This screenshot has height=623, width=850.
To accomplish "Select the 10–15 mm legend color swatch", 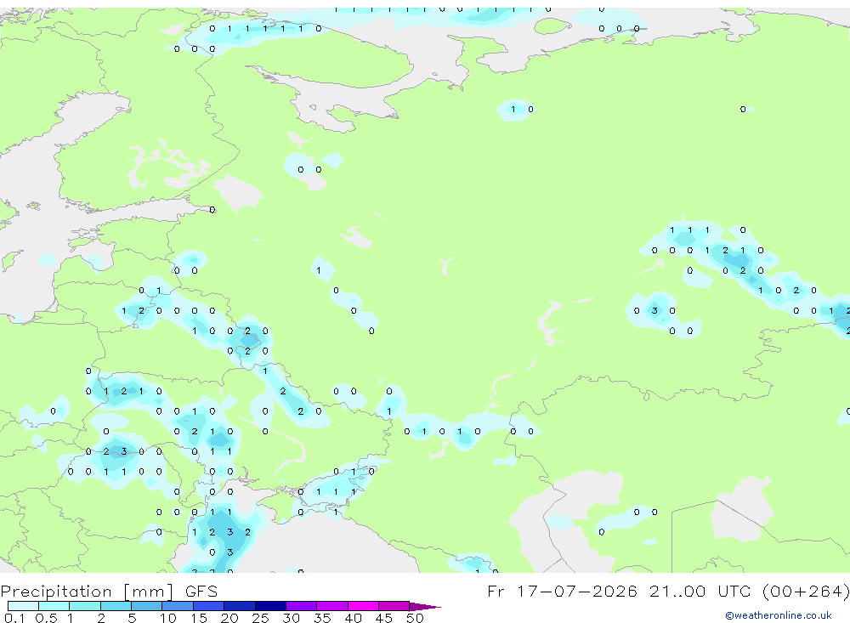I will [178, 606].
